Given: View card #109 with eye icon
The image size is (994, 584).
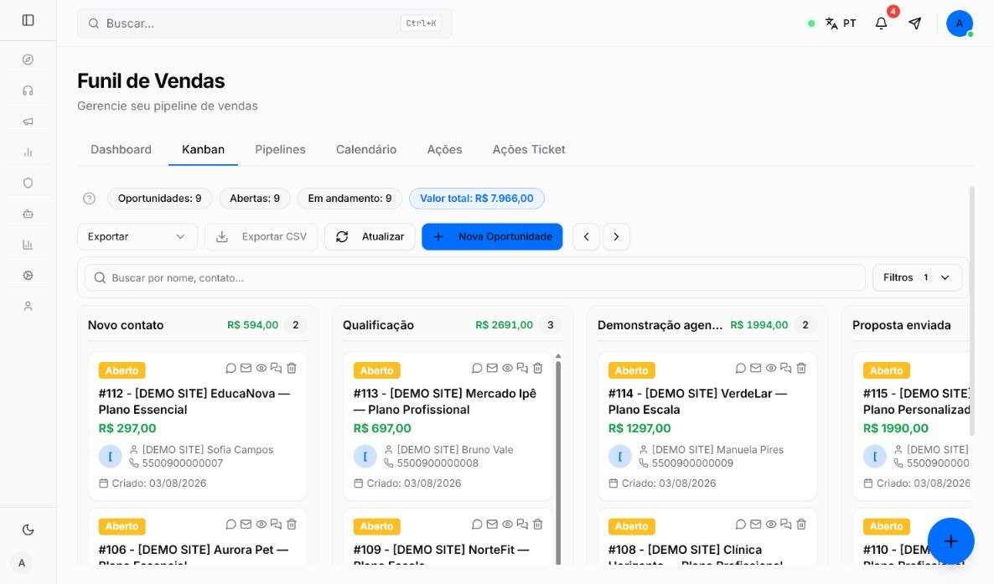Looking at the screenshot, I should (x=507, y=525).
